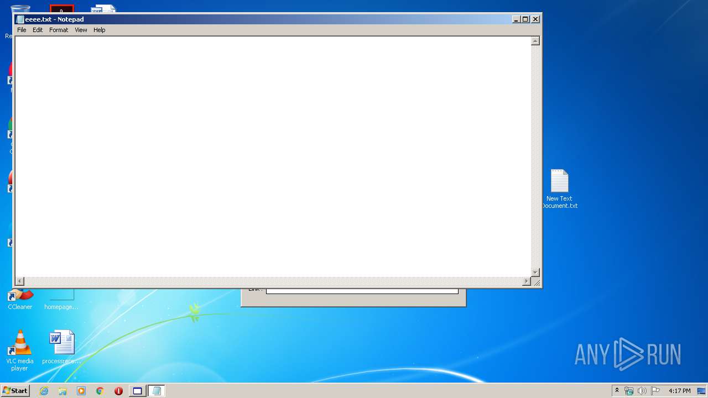Open the Format menu in Notepad
This screenshot has width=708, height=398.
59,30
